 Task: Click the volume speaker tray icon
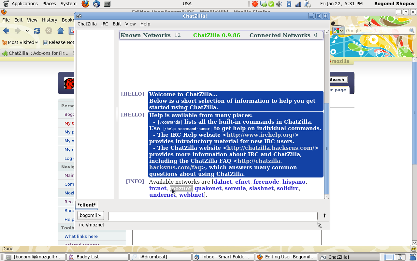pyautogui.click(x=279, y=4)
